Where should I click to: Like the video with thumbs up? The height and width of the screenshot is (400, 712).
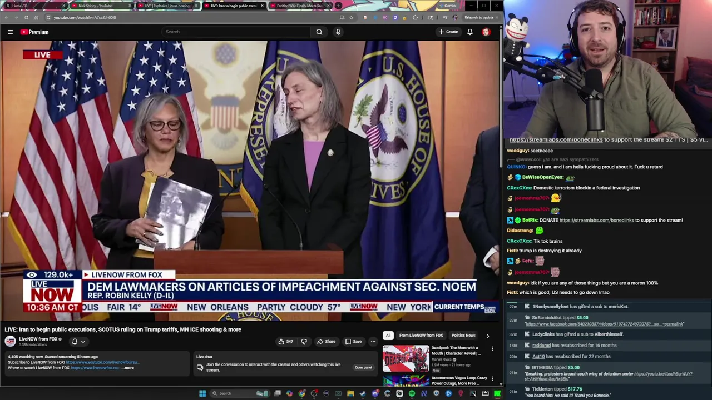[286, 342]
